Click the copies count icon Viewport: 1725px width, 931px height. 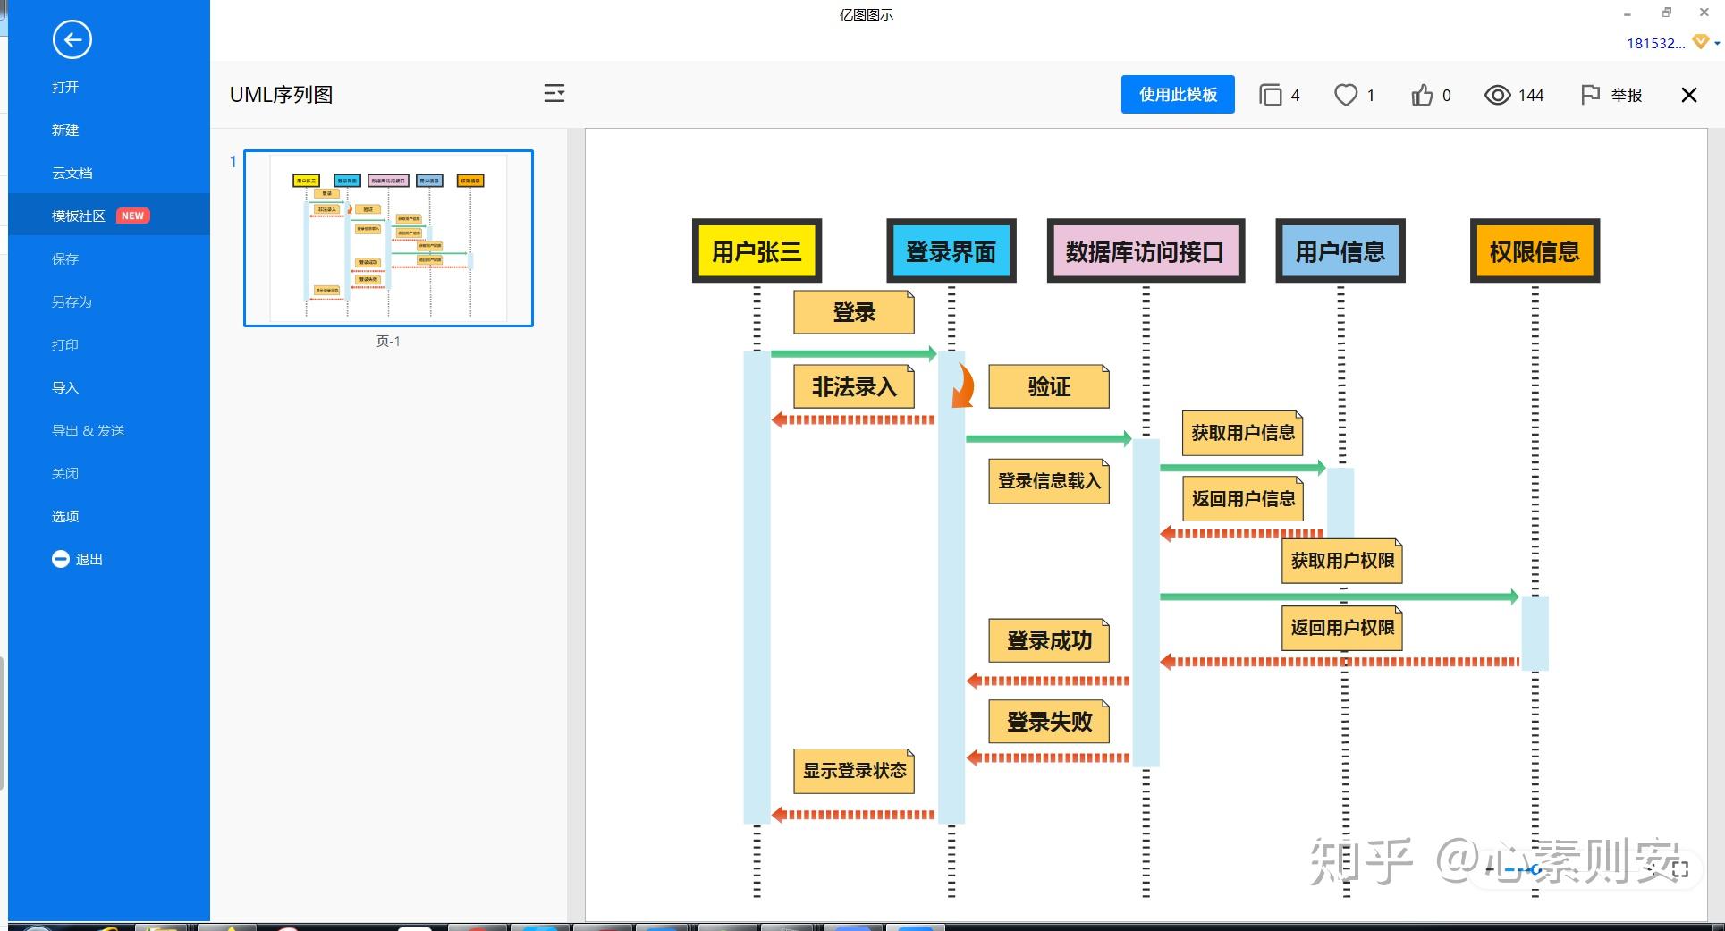coord(1270,95)
